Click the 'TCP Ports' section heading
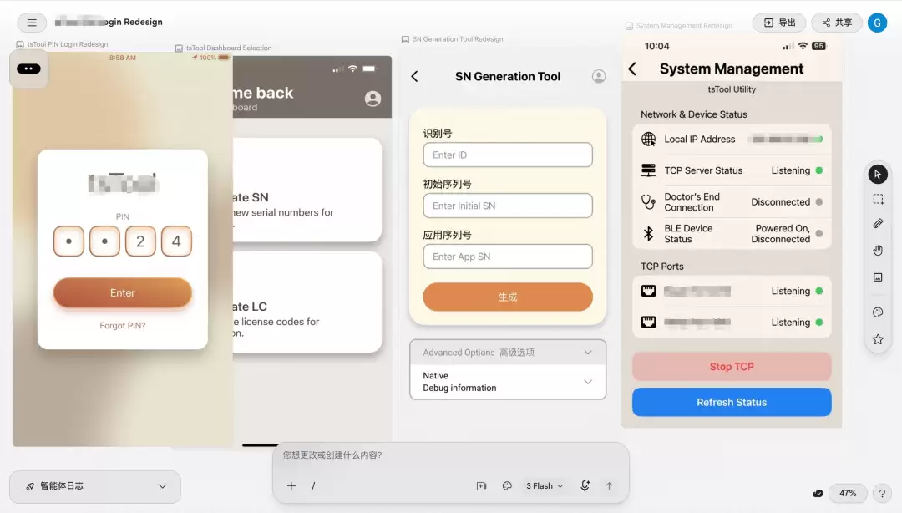 662,267
